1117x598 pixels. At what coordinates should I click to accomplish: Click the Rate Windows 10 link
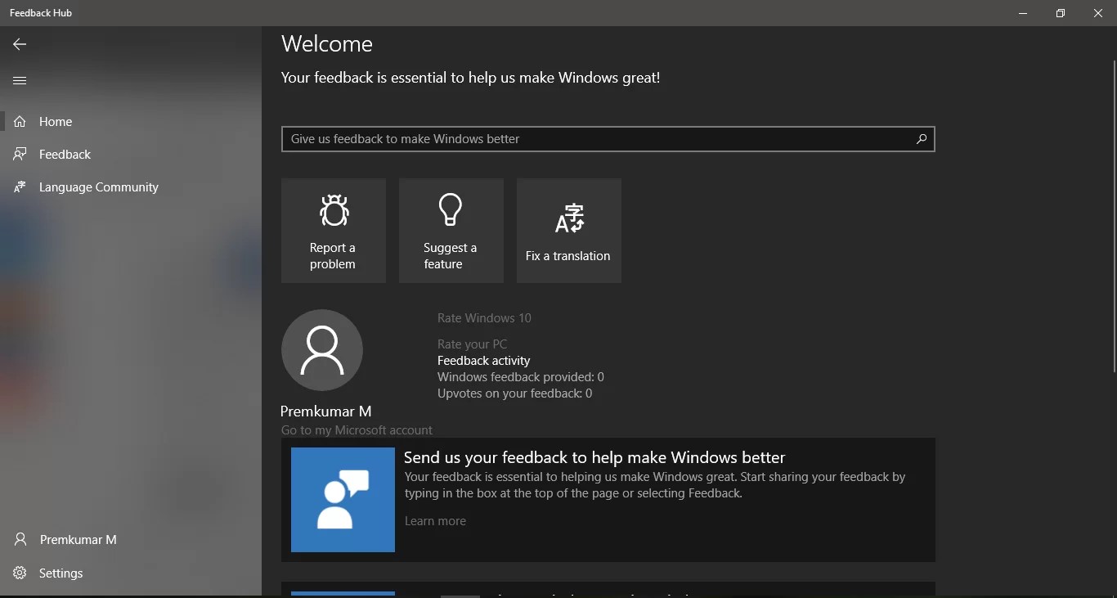(483, 318)
